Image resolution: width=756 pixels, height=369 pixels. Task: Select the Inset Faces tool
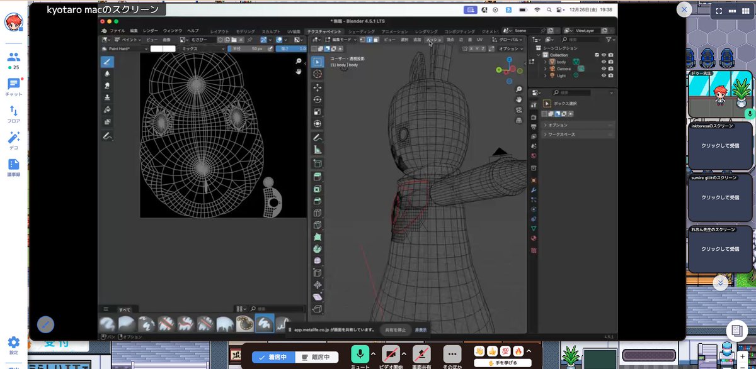point(318,188)
